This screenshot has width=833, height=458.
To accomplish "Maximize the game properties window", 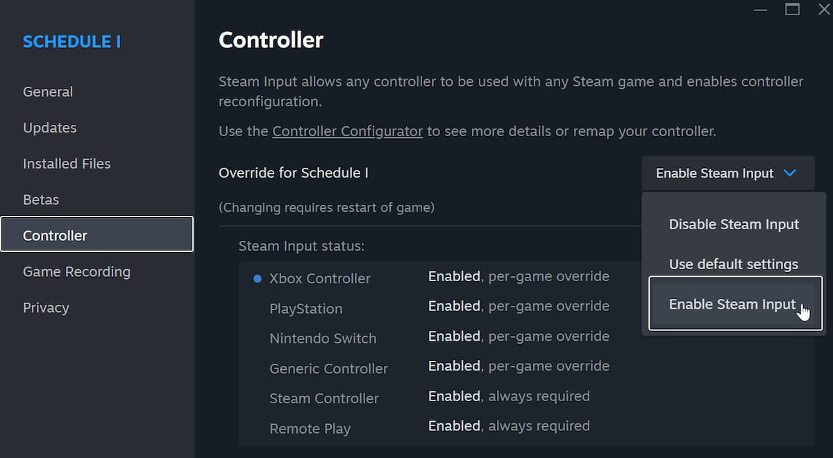I will (x=792, y=9).
